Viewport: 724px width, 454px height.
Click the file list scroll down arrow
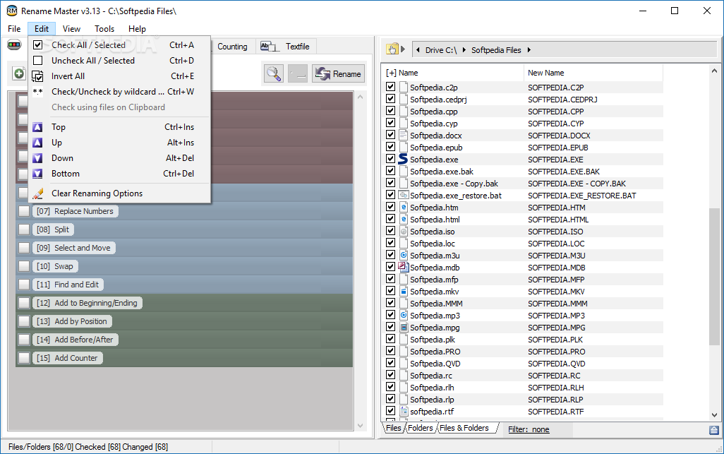coord(714,414)
